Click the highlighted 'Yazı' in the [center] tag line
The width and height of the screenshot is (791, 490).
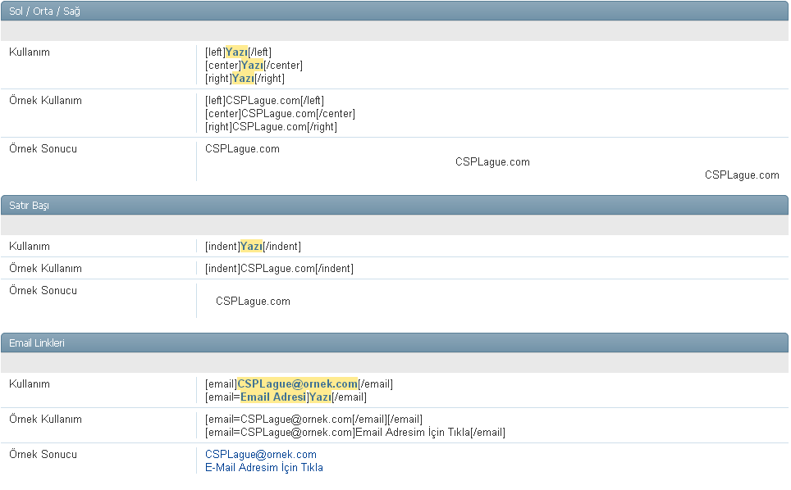(x=252, y=66)
